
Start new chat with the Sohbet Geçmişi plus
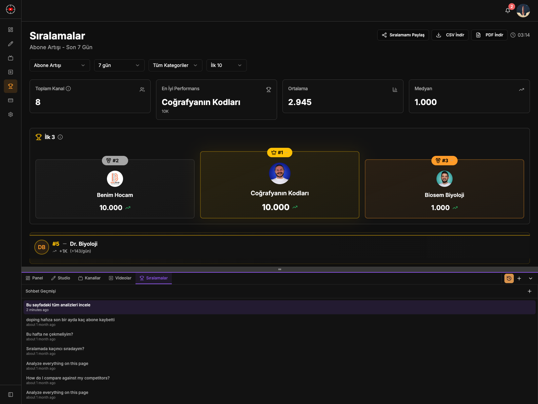pos(530,291)
